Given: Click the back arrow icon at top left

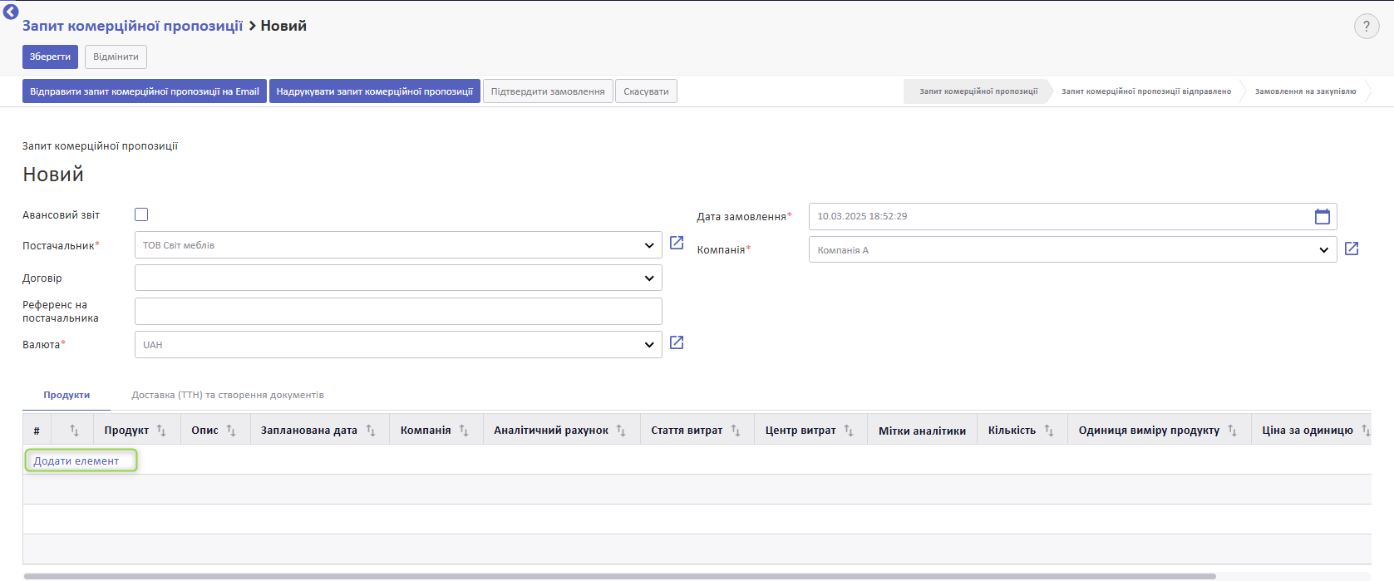Looking at the screenshot, I should 11,12.
